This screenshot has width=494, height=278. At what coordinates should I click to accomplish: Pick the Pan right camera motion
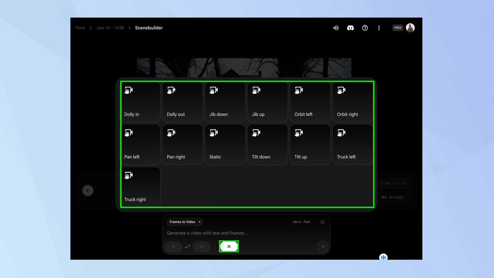pyautogui.click(x=182, y=145)
